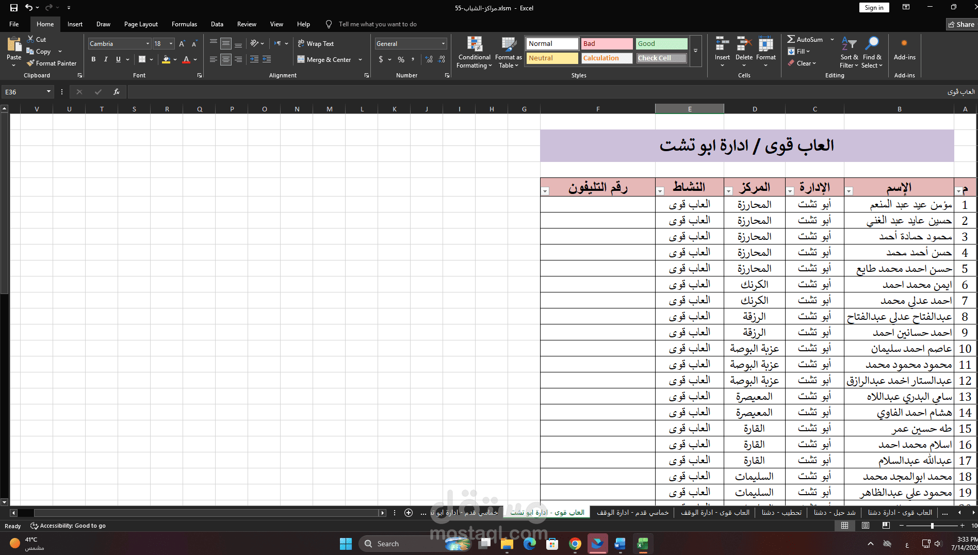Open the font size 18 dropdown
Viewport: 978px width, 555px height.
coord(171,44)
